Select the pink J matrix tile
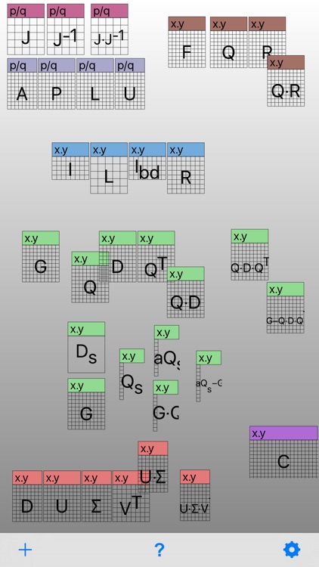 click(26, 29)
